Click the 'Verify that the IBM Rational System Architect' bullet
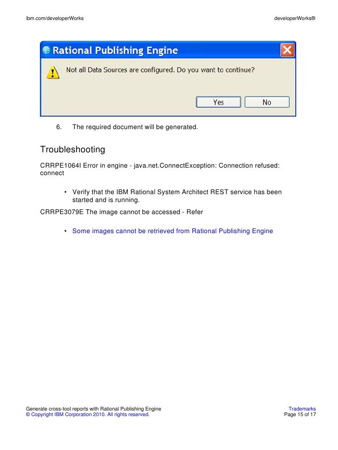 coord(177,196)
